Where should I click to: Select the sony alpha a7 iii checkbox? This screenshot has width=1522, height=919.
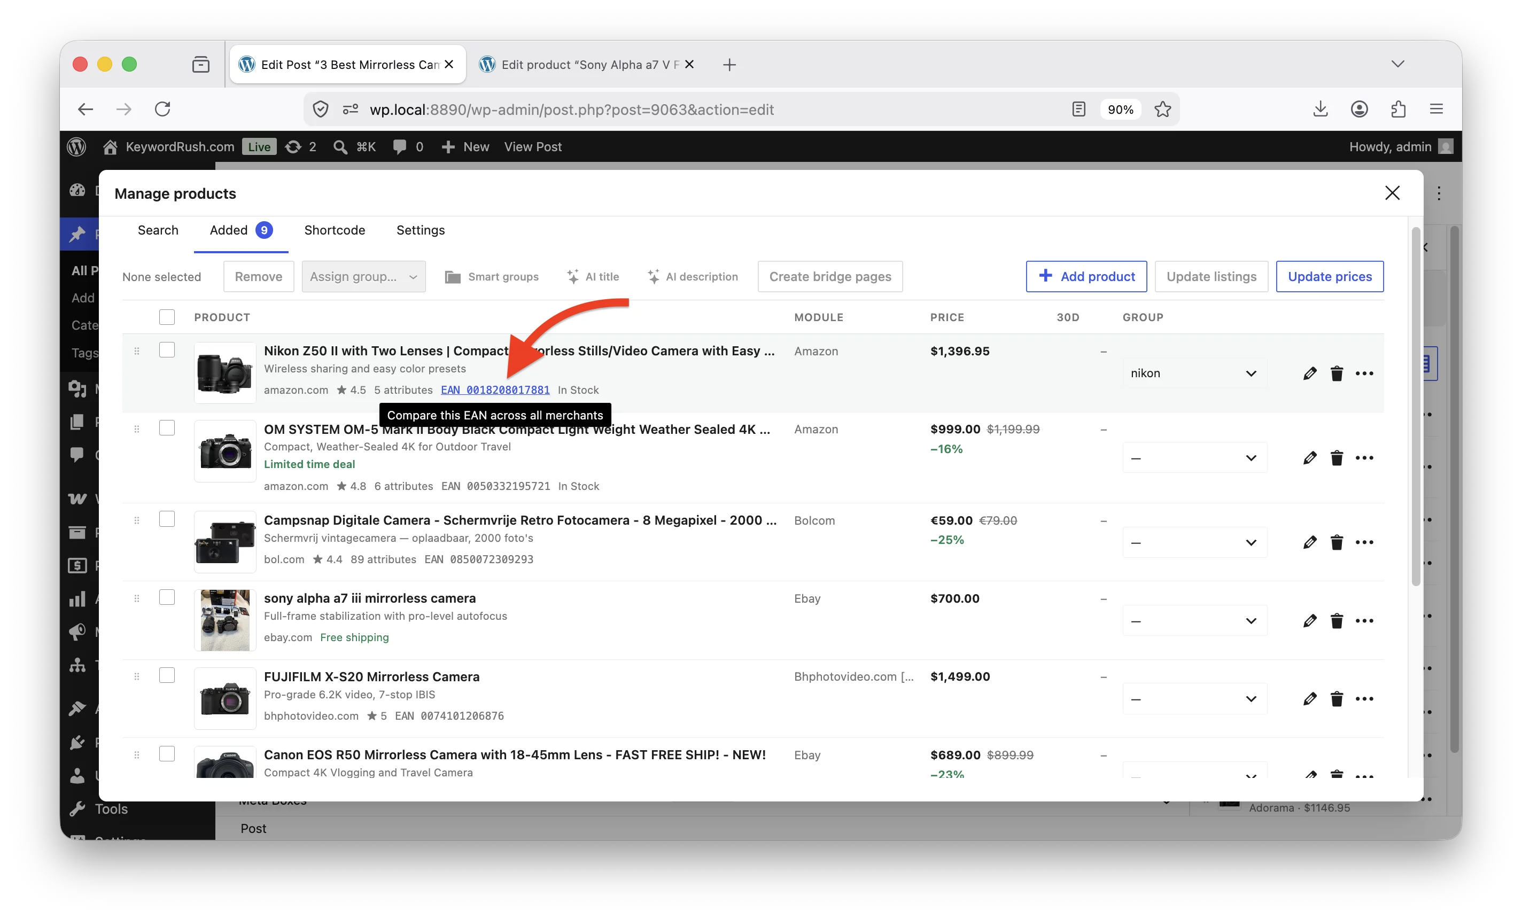point(167,597)
